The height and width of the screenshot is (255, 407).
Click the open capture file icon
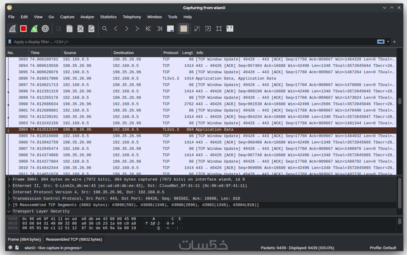pyautogui.click(x=59, y=29)
